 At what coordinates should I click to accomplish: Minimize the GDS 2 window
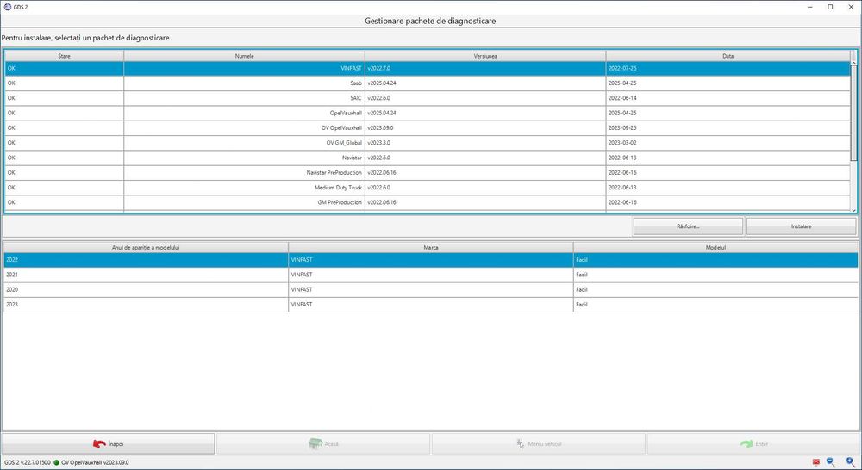tap(811, 7)
